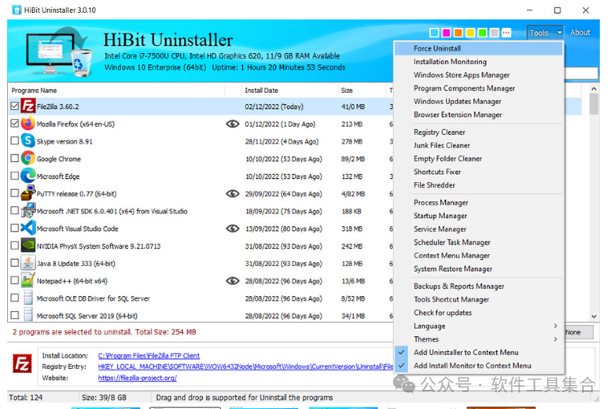Toggle Add Uninstaller to Context Menu option
This screenshot has height=409, width=615.
[479, 352]
